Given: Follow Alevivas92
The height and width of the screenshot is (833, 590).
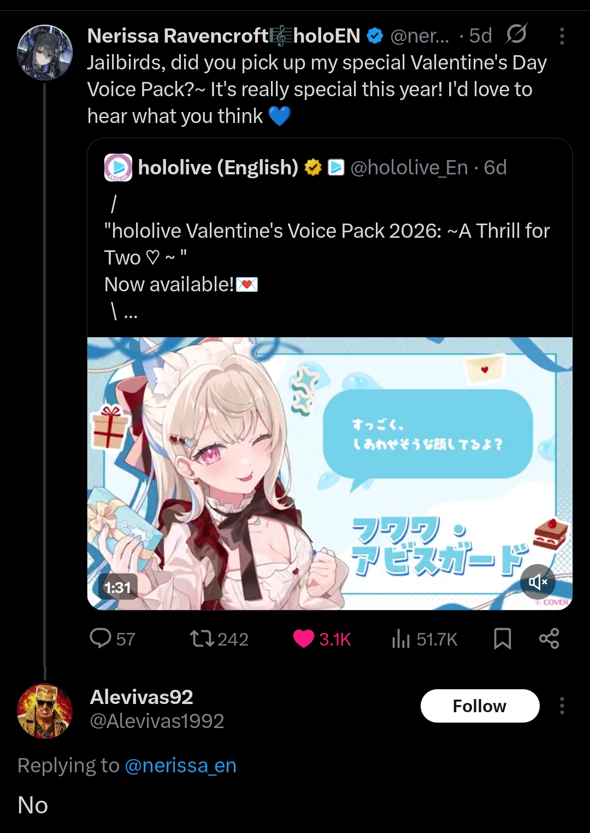Looking at the screenshot, I should [480, 706].
